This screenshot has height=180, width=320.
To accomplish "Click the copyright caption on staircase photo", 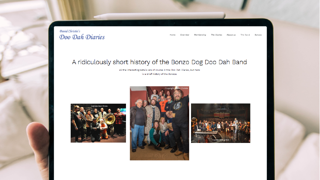I will pyautogui.click(x=176, y=88).
